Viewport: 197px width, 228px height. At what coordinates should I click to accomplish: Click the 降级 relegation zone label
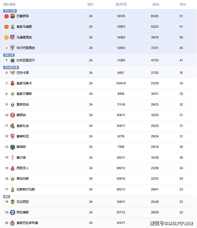[7, 196]
